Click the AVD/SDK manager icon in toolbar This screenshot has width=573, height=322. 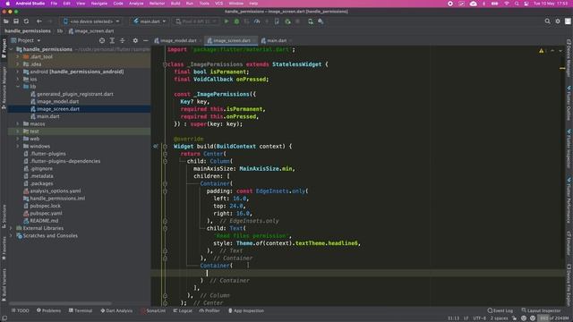(x=311, y=21)
